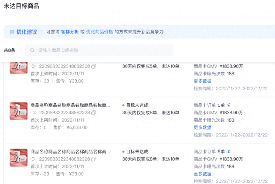Click 商品卡订单 5单 in the ¥5,533.00 row

[209, 105]
